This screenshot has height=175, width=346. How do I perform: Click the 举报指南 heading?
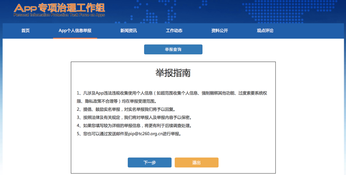[x=173, y=73]
